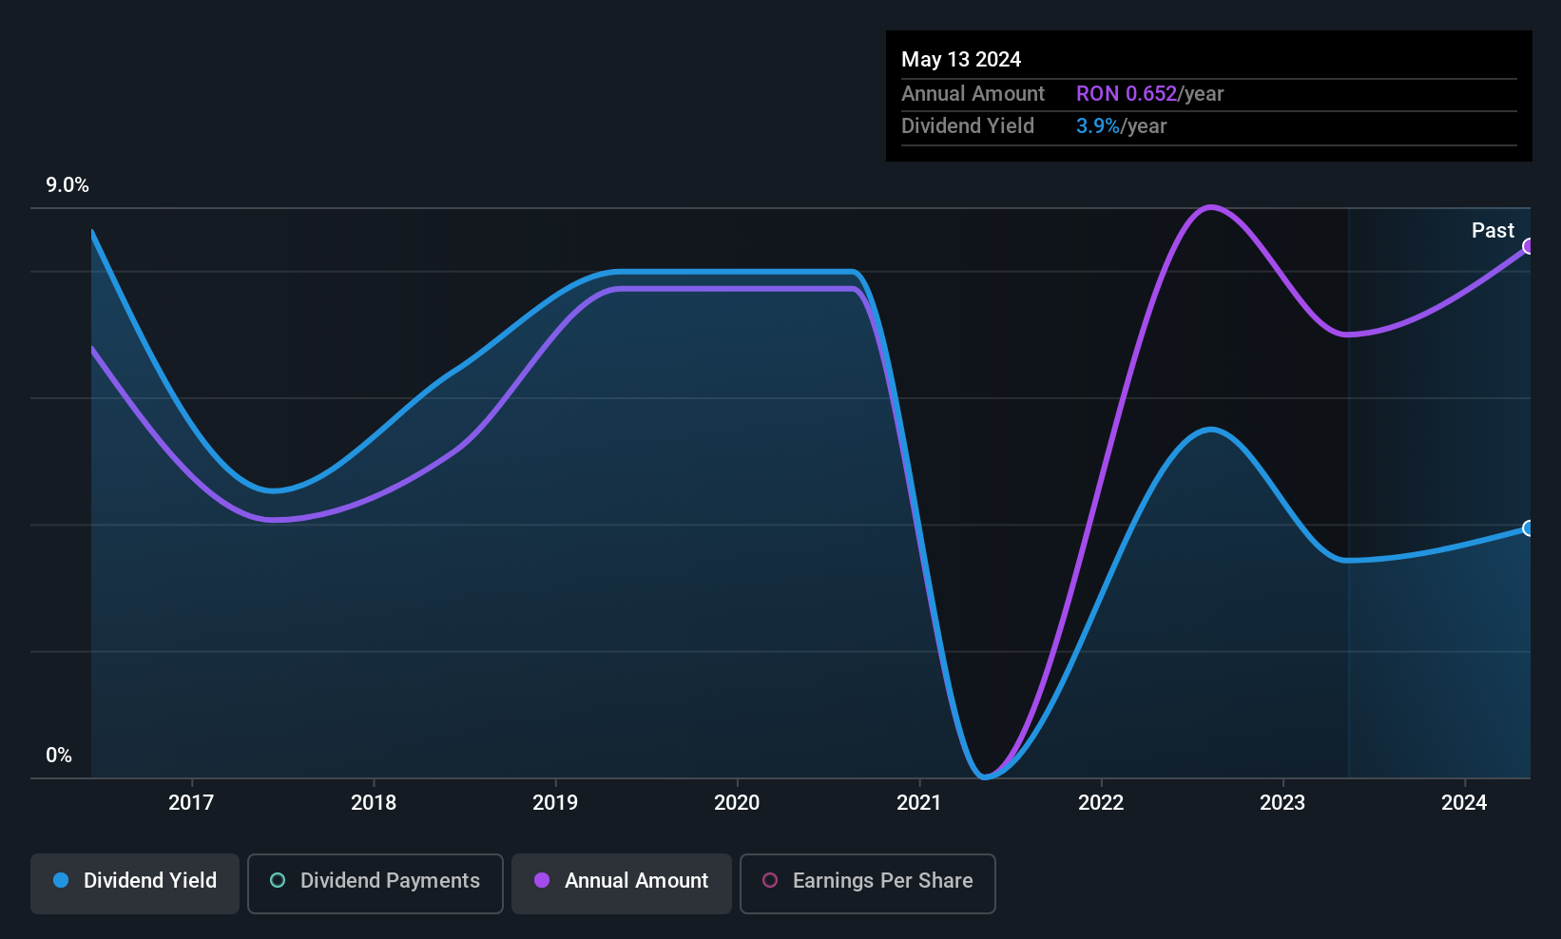Click the 2017 x-axis label
The image size is (1561, 939).
[x=191, y=803]
